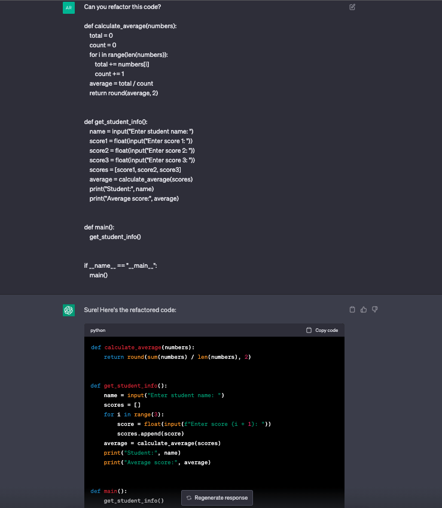The width and height of the screenshot is (442, 508).
Task: Click the 'count = 0' line
Action: pos(102,45)
